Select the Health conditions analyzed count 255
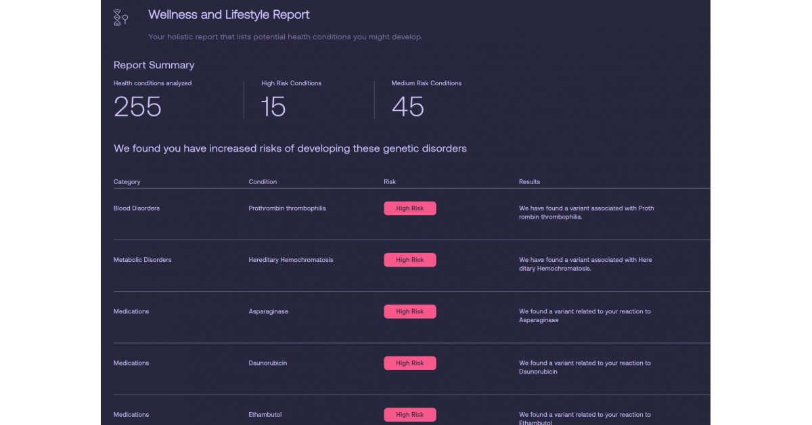812x425 pixels. click(x=138, y=106)
